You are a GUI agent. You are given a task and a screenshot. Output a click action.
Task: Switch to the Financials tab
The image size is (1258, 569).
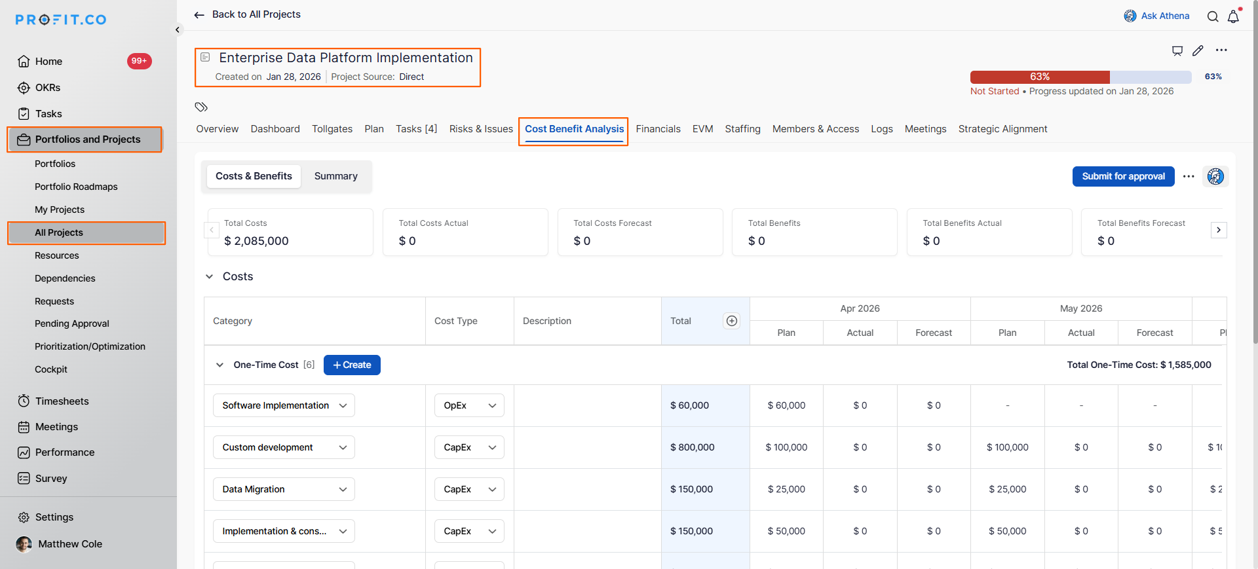point(658,129)
